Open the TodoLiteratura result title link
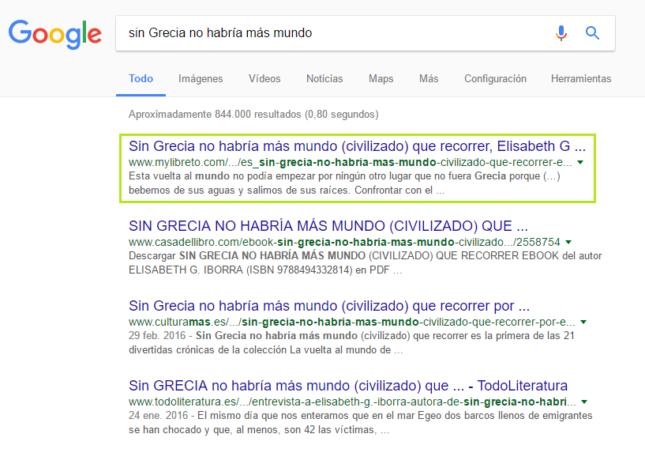Image resolution: width=645 pixels, height=449 pixels. pos(348,386)
